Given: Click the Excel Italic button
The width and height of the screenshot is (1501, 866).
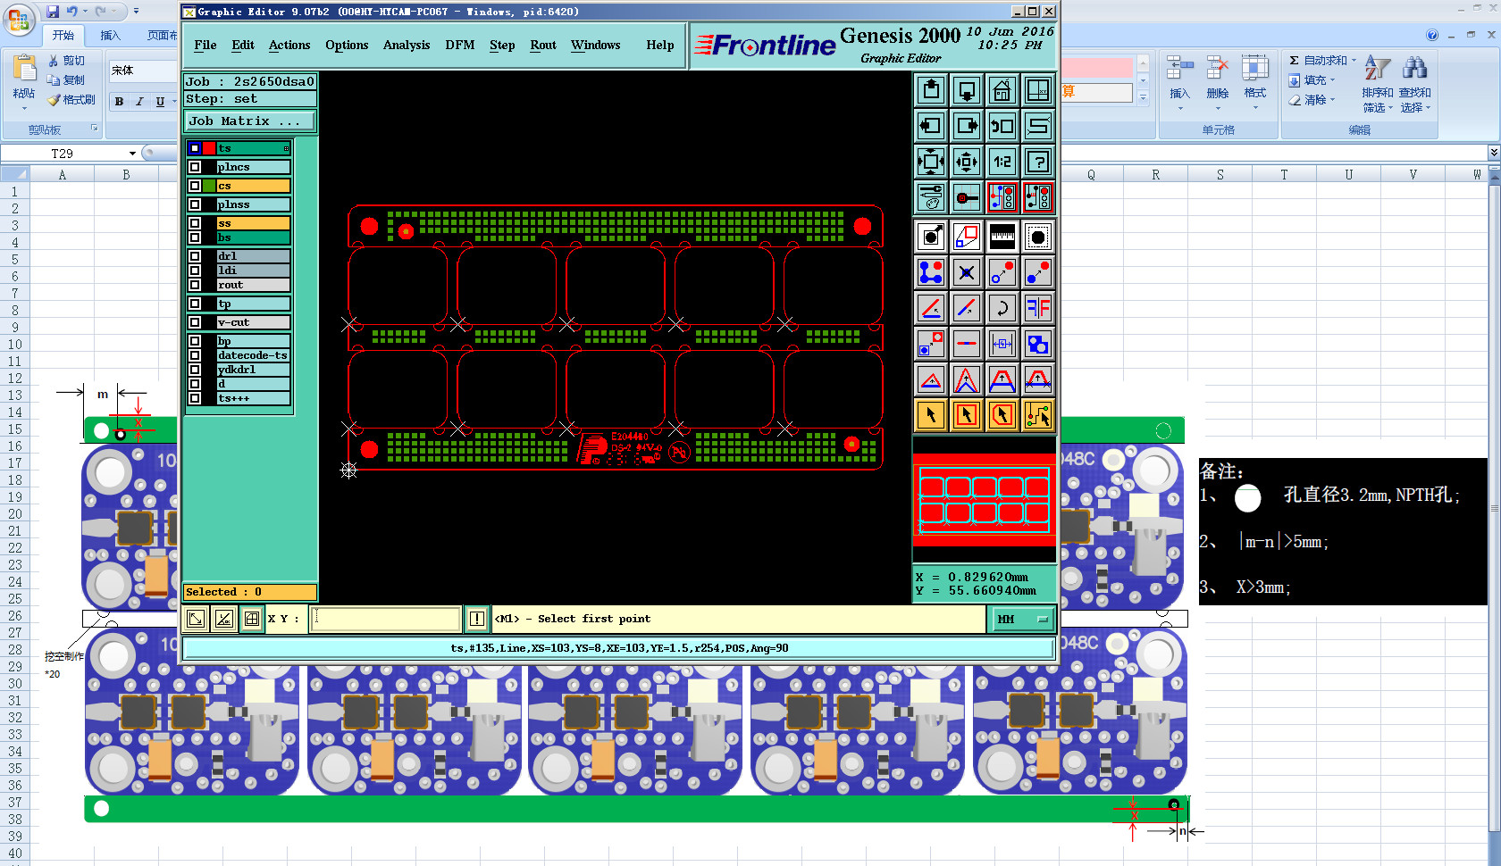Looking at the screenshot, I should [x=139, y=102].
